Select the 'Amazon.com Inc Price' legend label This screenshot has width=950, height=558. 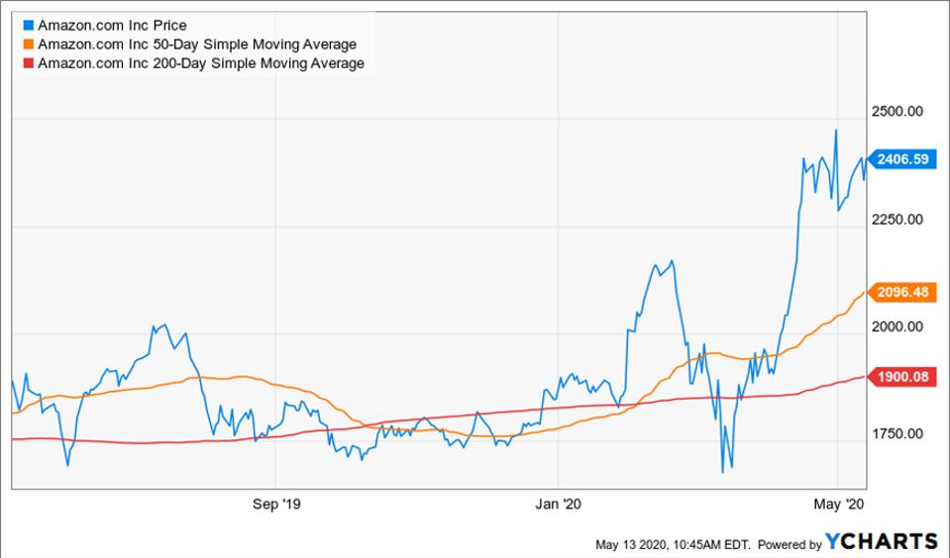pyautogui.click(x=112, y=26)
